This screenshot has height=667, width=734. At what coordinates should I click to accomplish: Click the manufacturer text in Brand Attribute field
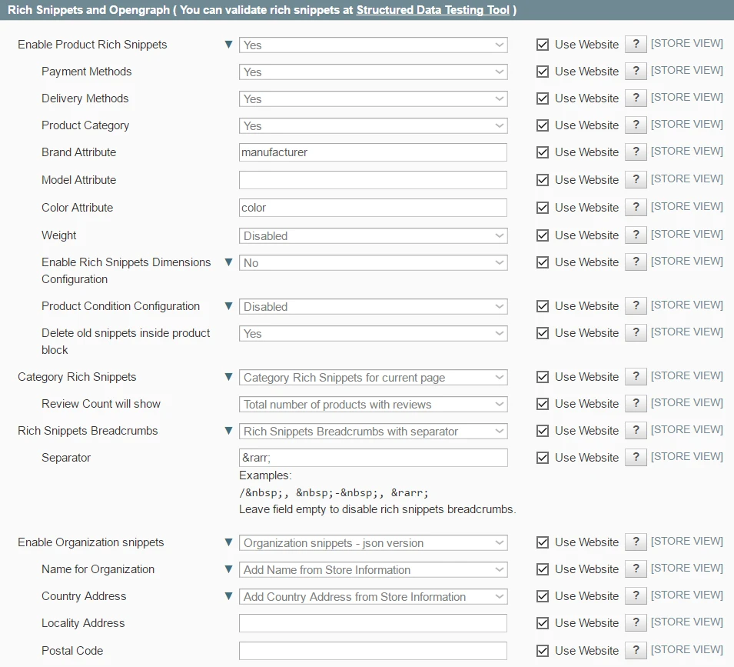click(273, 152)
